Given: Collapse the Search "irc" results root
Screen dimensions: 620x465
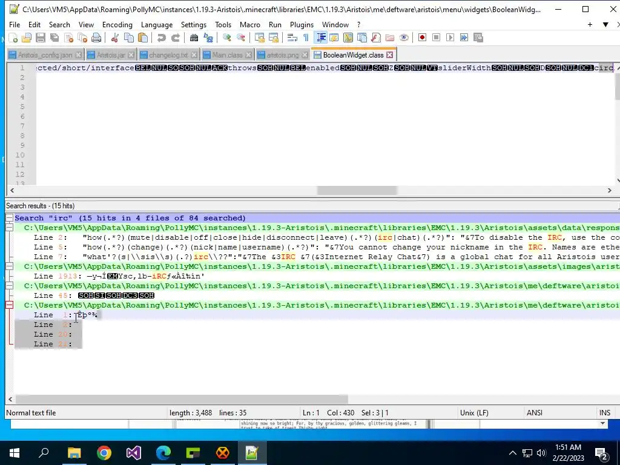Looking at the screenshot, I should pyautogui.click(x=9, y=218).
